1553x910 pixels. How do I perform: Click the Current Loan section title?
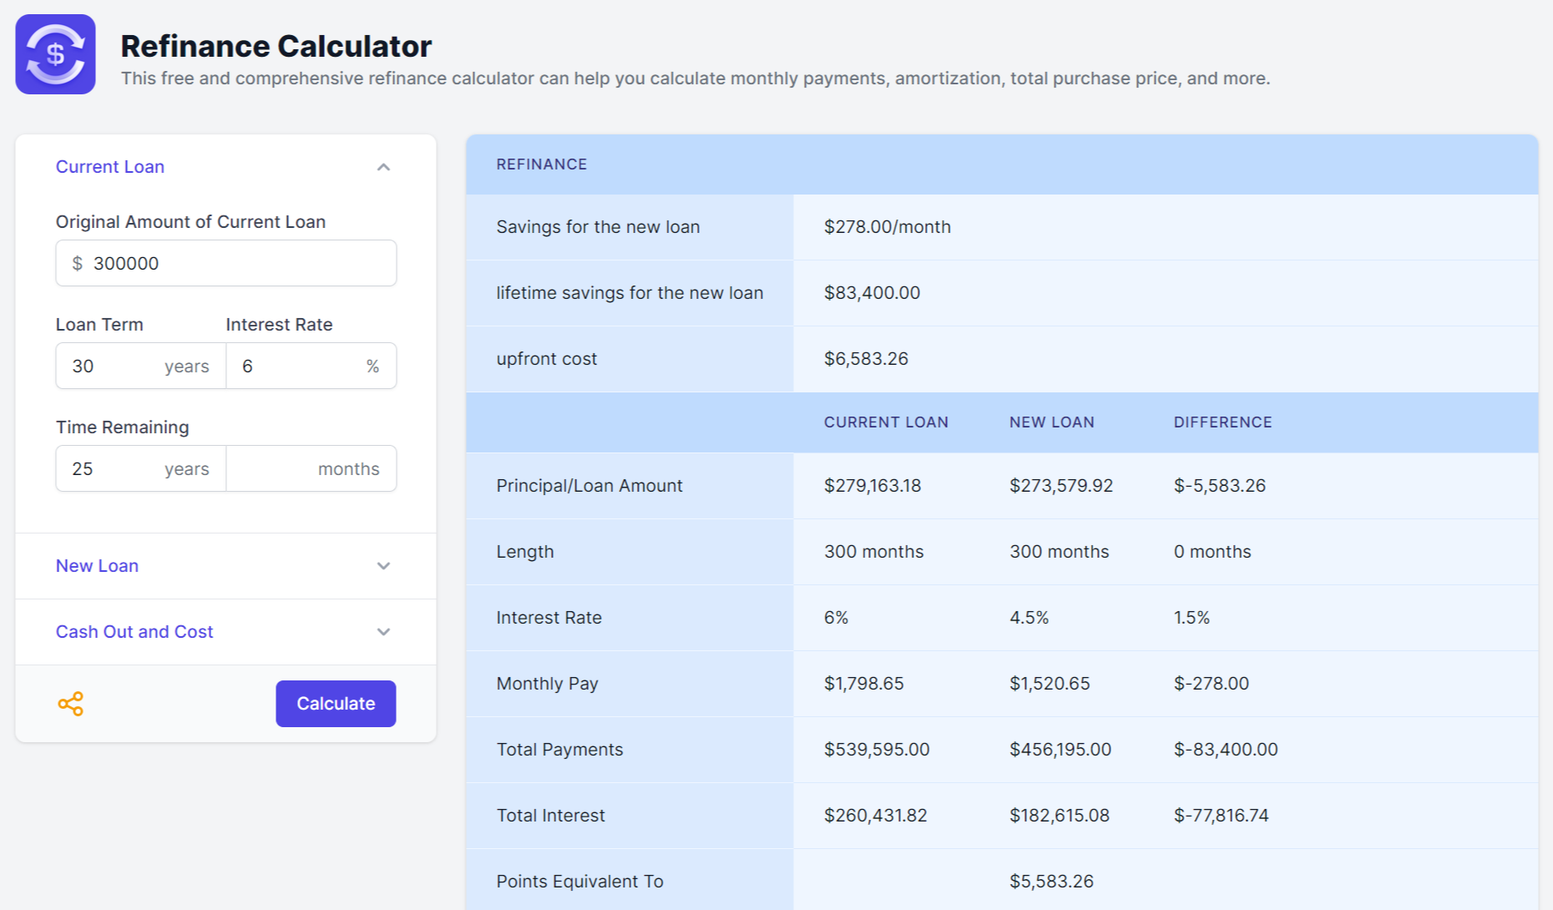110,167
